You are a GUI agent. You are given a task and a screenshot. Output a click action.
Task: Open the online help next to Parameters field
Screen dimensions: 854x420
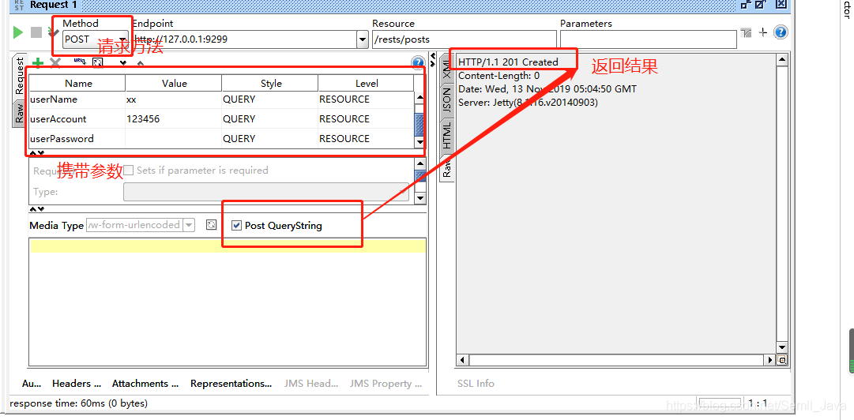click(781, 32)
